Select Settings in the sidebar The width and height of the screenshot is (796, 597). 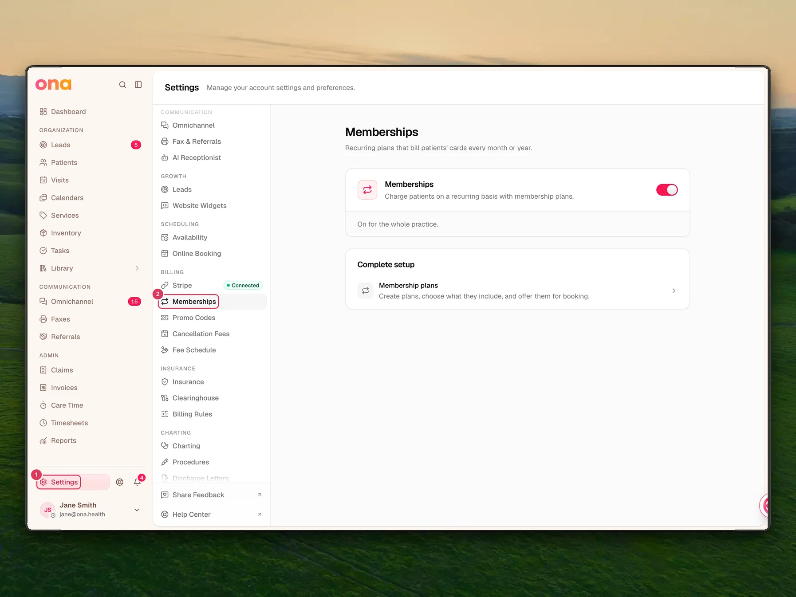click(x=73, y=482)
